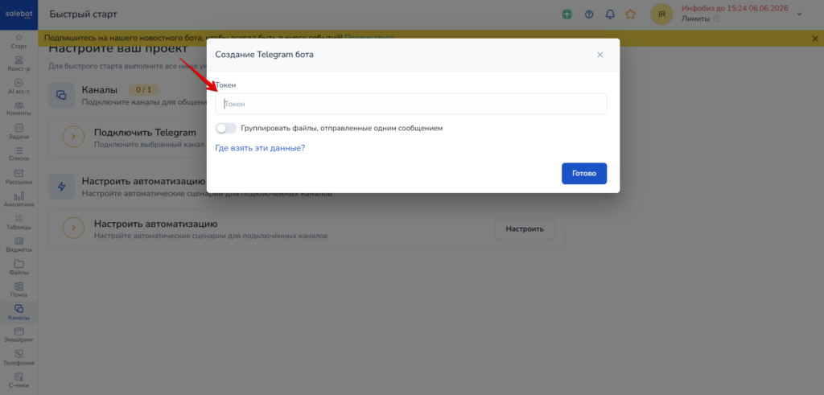Open the Конст-р constructor sidebar item
Screen dimensions: 824x395
[19, 64]
